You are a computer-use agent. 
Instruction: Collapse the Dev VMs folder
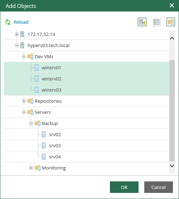point(24,56)
